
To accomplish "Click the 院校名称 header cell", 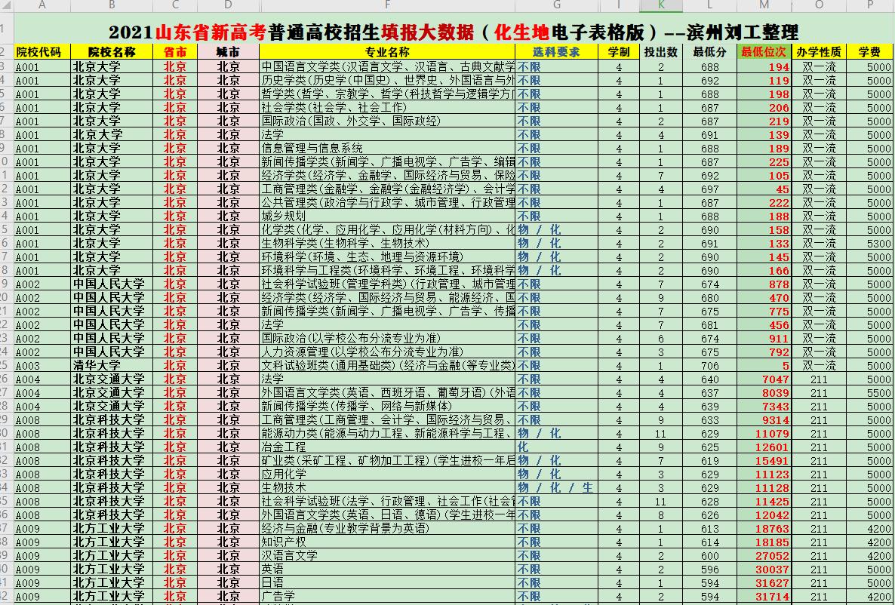I will tap(111, 51).
